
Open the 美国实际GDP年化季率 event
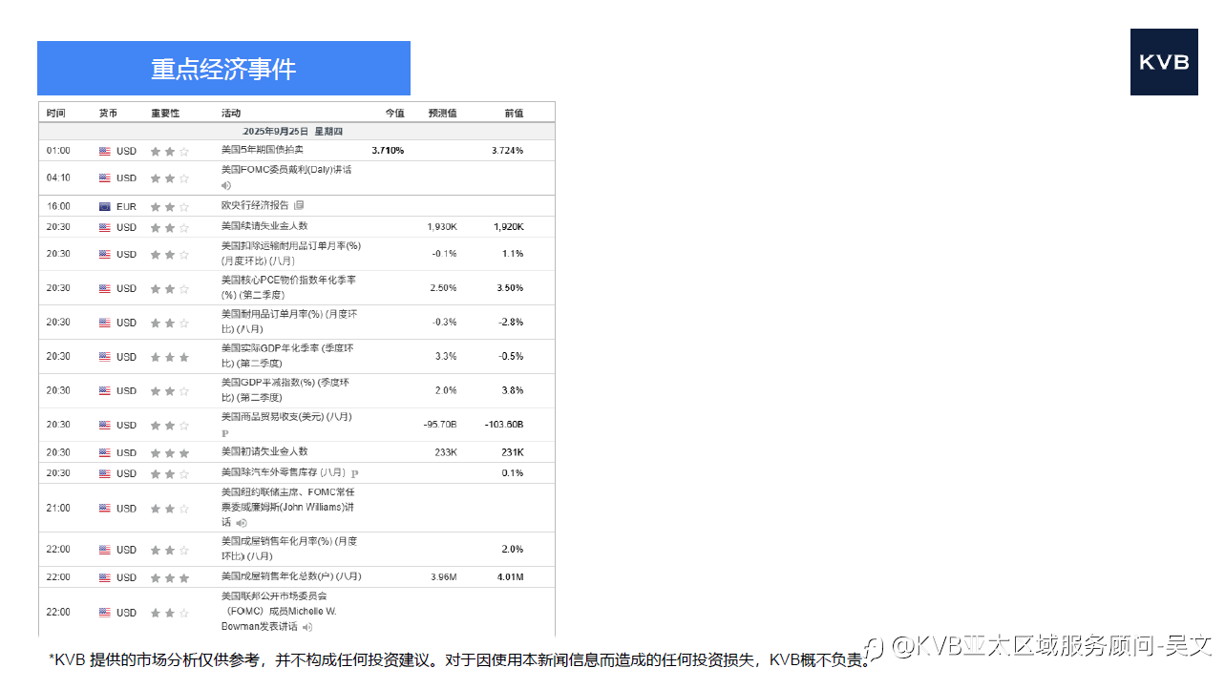tap(287, 356)
